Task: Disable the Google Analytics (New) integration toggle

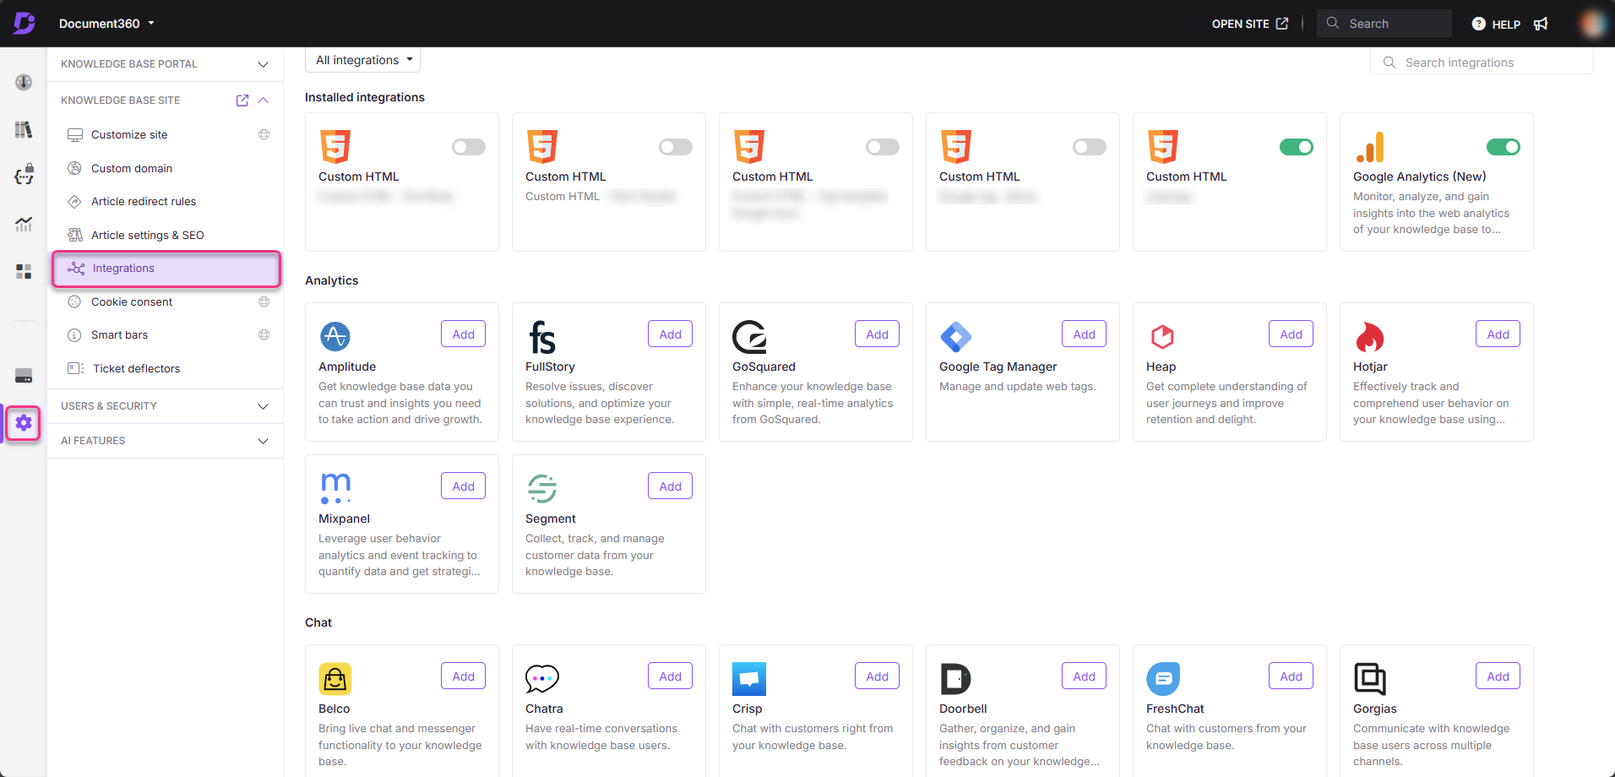Action: [x=1503, y=146]
